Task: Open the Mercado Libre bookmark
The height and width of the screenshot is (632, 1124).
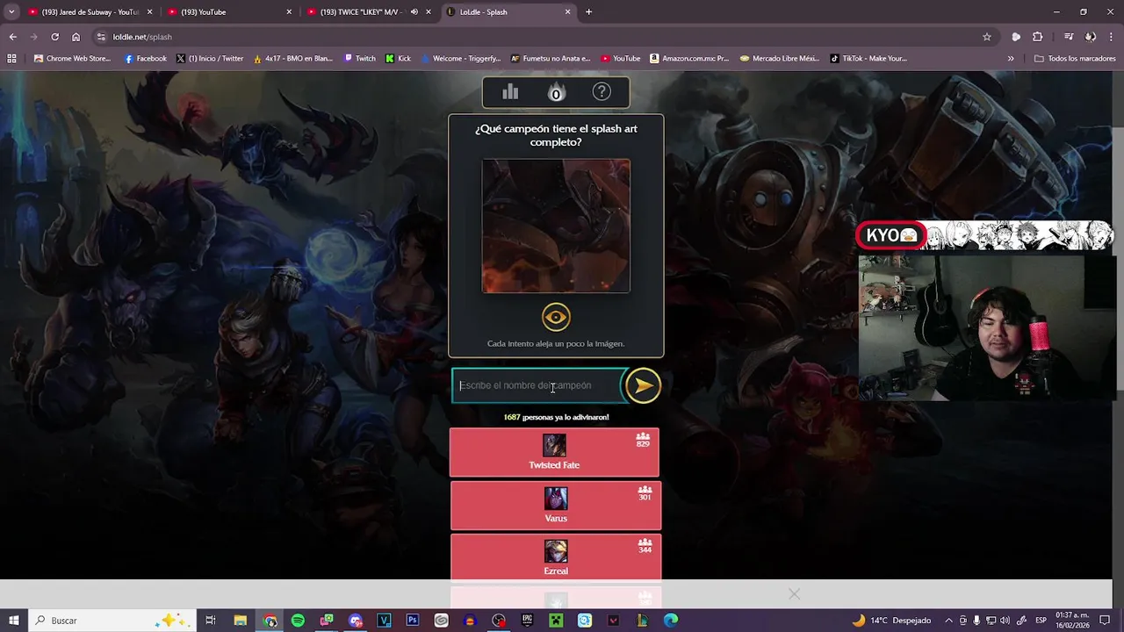Action: click(779, 59)
